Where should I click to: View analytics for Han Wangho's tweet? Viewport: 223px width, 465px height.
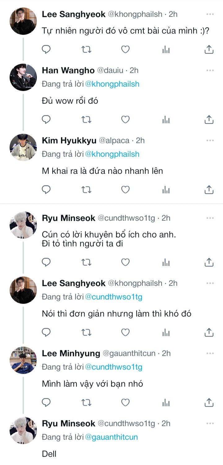click(166, 119)
